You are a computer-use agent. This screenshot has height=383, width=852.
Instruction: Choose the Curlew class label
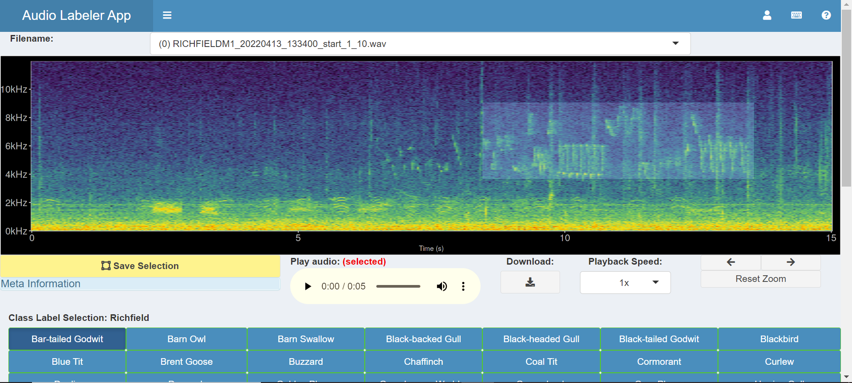(779, 362)
